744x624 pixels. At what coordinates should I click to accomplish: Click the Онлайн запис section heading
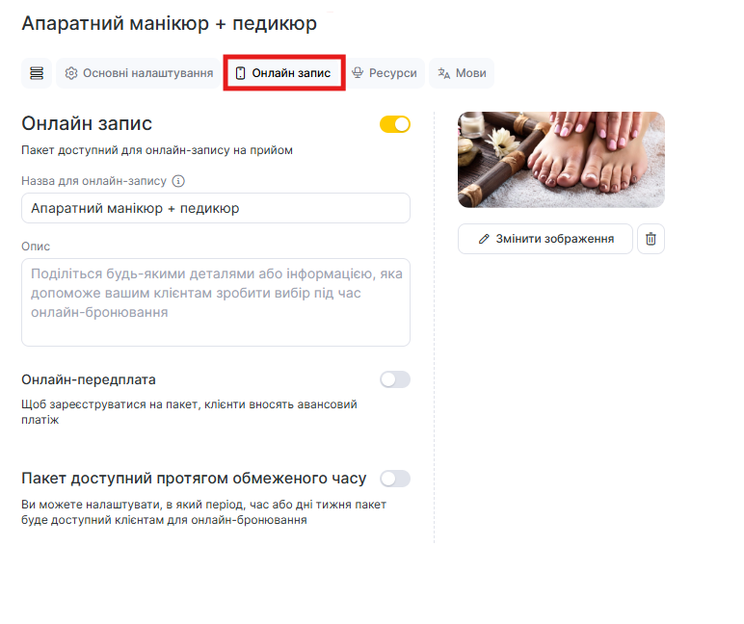coord(87,123)
